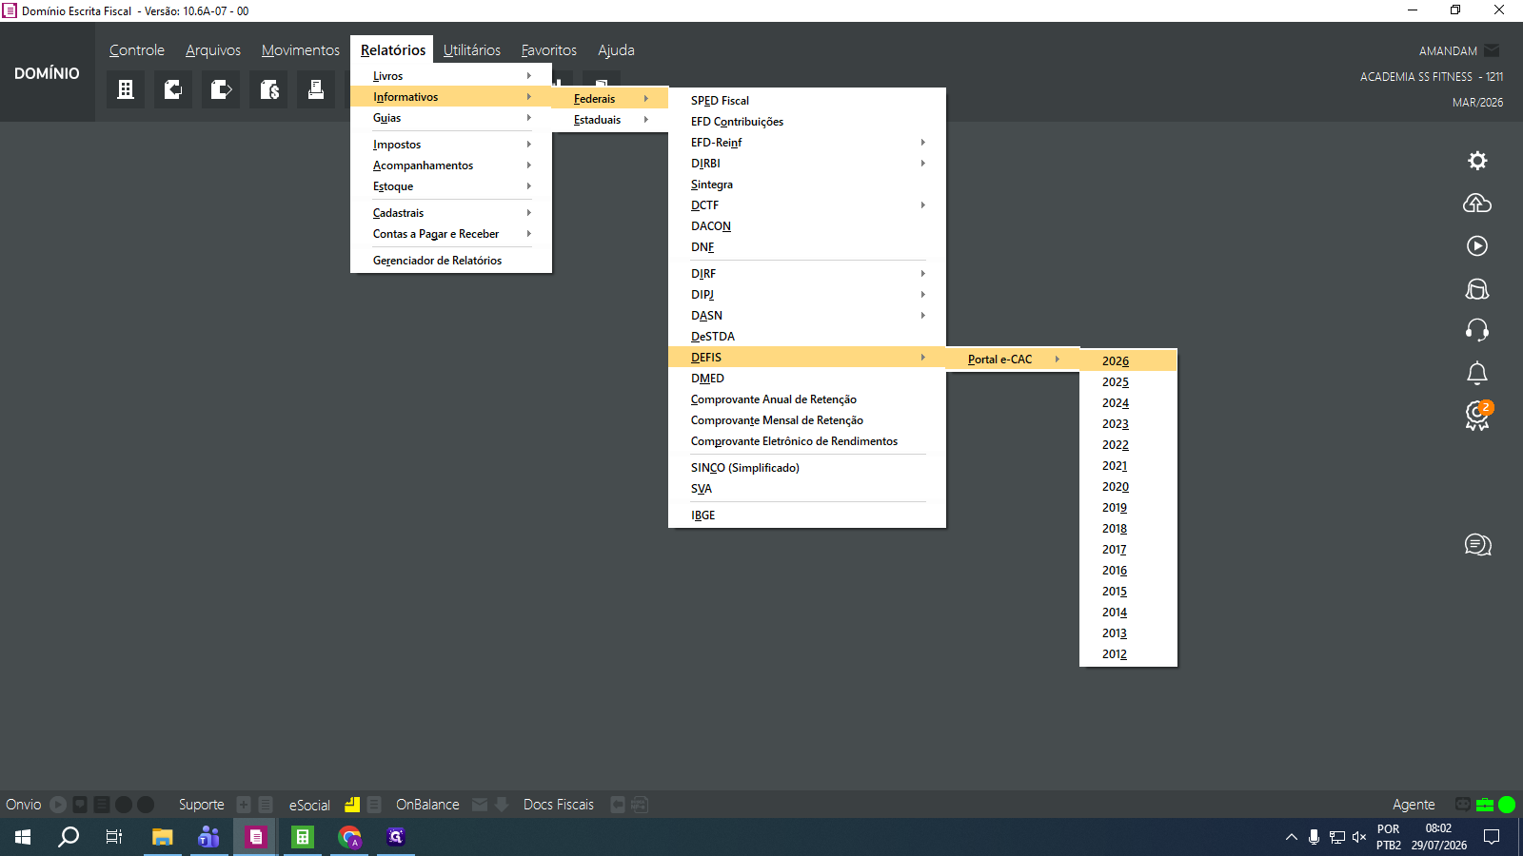Click the OnBalance envelope icon
The height and width of the screenshot is (856, 1523).
point(480,805)
